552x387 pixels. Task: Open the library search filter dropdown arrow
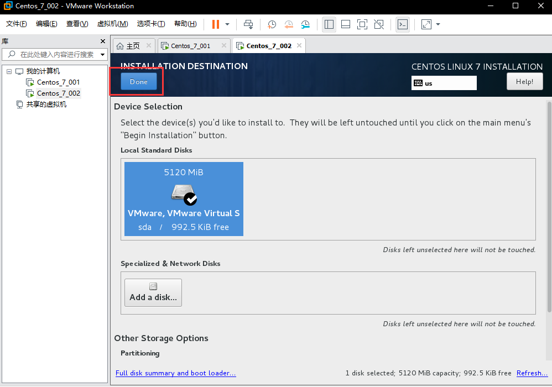(102, 55)
